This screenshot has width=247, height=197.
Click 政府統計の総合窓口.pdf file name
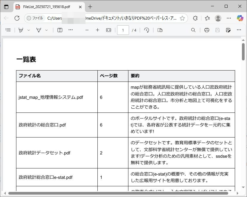click(42, 125)
